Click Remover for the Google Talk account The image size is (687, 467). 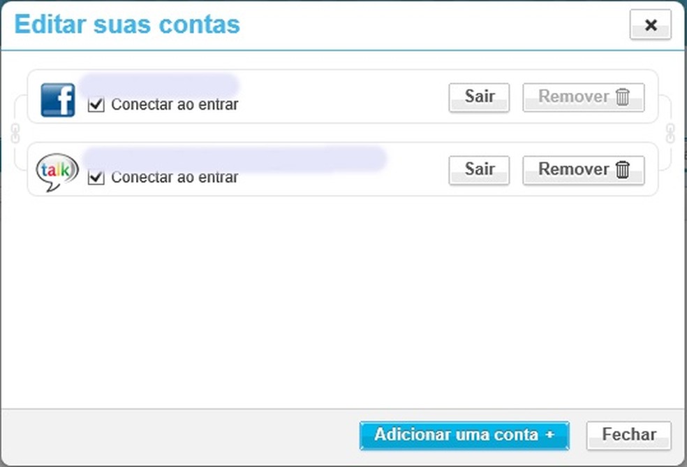(x=584, y=169)
